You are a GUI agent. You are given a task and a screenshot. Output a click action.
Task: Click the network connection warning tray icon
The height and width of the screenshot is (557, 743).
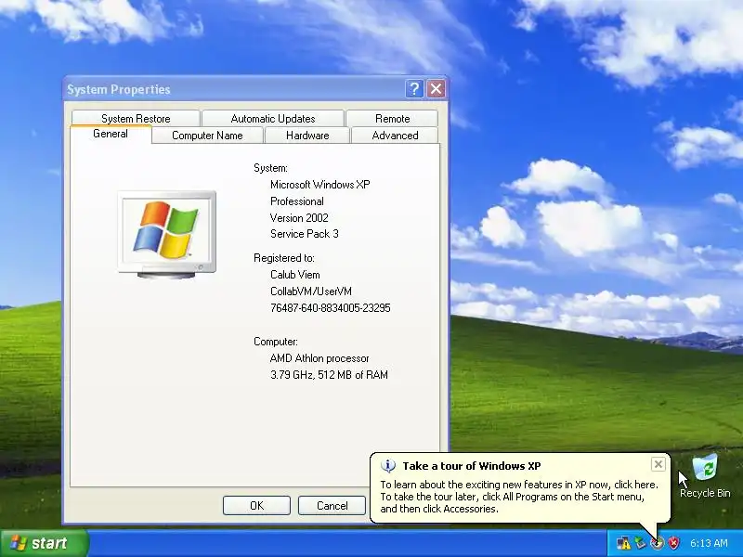click(623, 543)
